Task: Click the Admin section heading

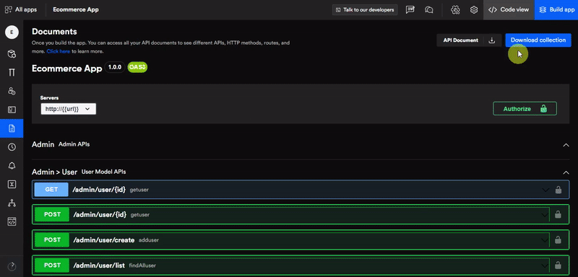Action: [x=43, y=144]
